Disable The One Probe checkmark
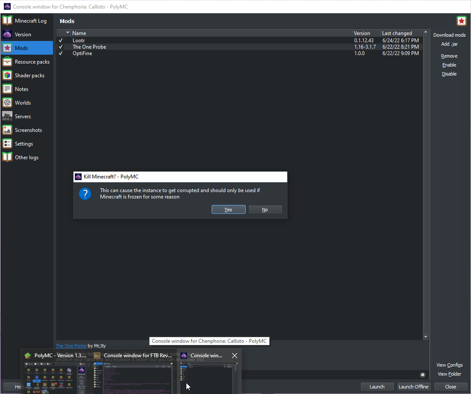This screenshot has height=394, width=471. coord(61,47)
